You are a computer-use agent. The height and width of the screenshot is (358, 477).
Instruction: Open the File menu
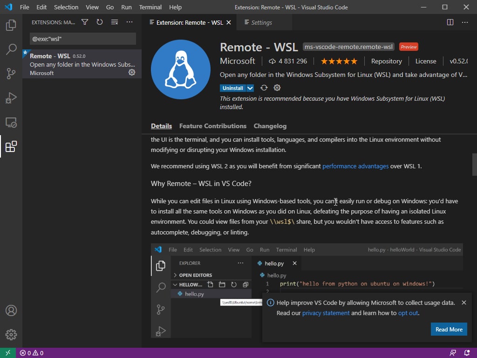pyautogui.click(x=24, y=7)
